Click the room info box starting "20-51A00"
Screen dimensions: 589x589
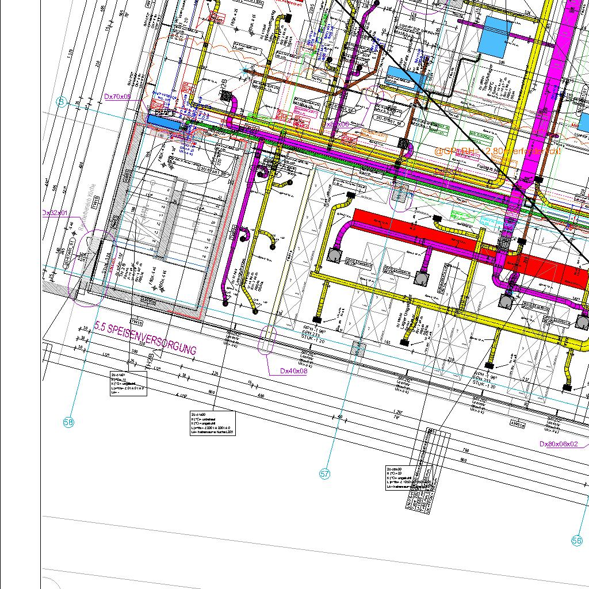tap(213, 423)
